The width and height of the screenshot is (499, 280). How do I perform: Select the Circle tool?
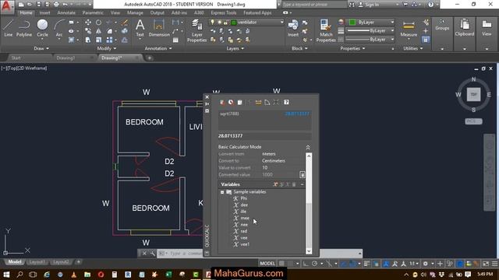pyautogui.click(x=42, y=28)
